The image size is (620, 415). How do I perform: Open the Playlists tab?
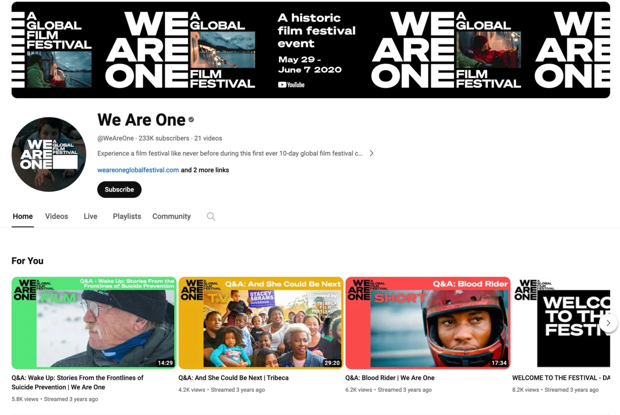(127, 217)
